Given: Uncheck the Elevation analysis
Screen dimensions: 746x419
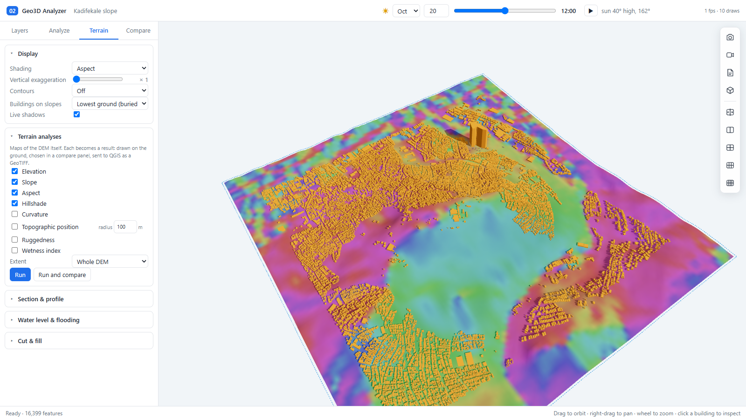Looking at the screenshot, I should [x=15, y=171].
